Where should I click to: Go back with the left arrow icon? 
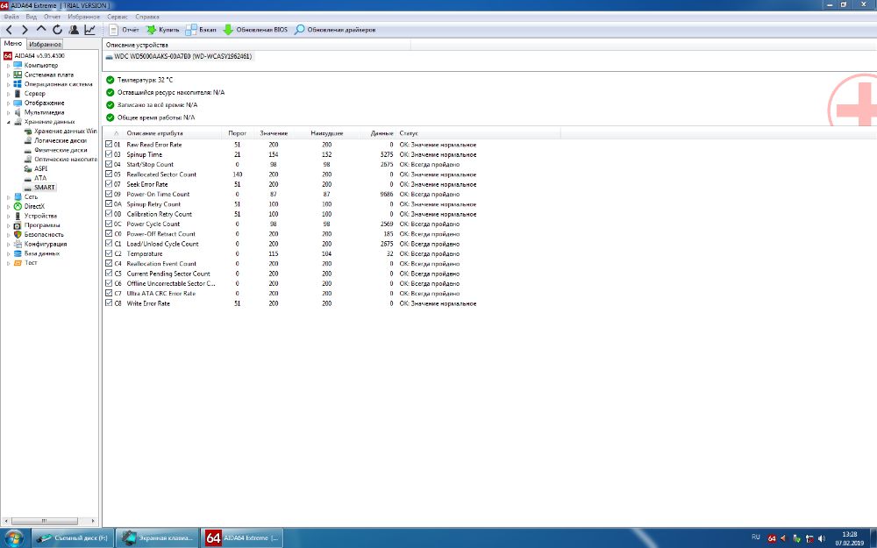click(9, 30)
